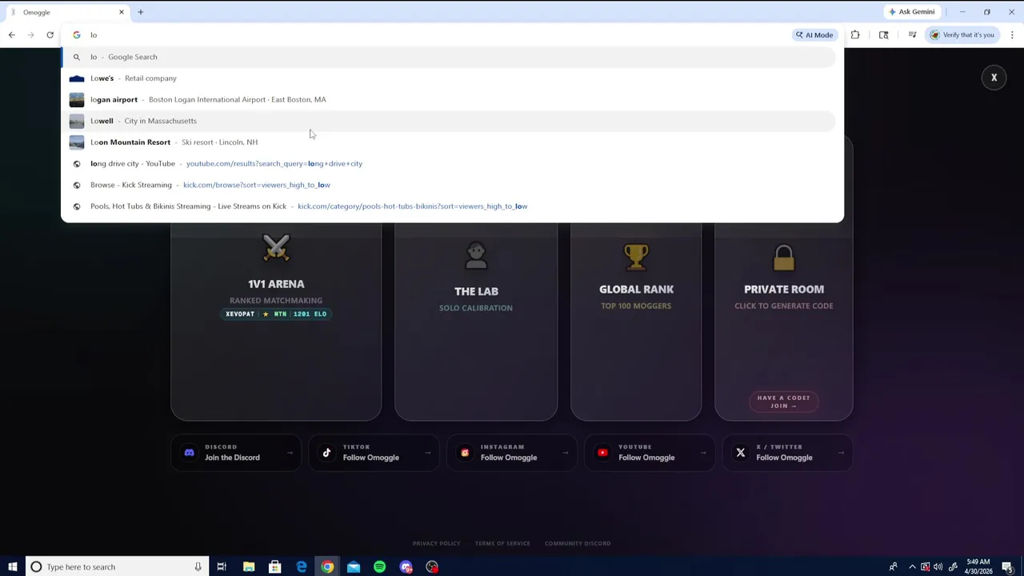
Task: Click the HAVE A CODE? JOIN button
Action: 784,402
